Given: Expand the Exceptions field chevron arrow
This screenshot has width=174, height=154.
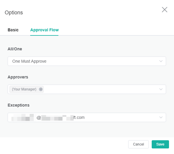Looking at the screenshot, I should (161, 117).
